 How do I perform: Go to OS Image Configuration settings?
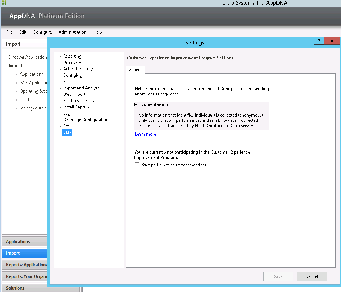pyautogui.click(x=85, y=120)
